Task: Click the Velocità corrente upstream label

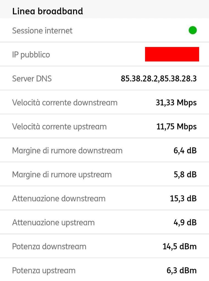Action: pyautogui.click(x=59, y=127)
